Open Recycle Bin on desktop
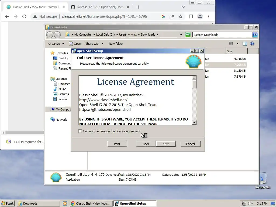 click(x=263, y=181)
